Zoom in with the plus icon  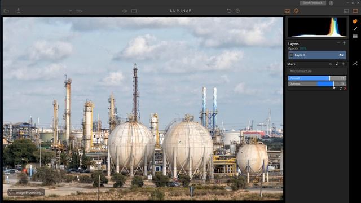click(71, 11)
